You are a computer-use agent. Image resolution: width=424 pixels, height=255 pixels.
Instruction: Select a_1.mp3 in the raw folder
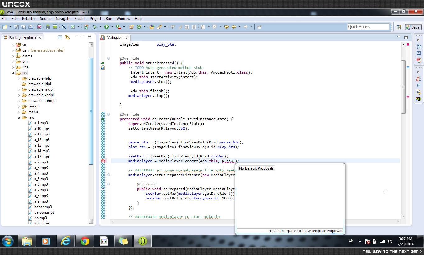[x=41, y=123]
